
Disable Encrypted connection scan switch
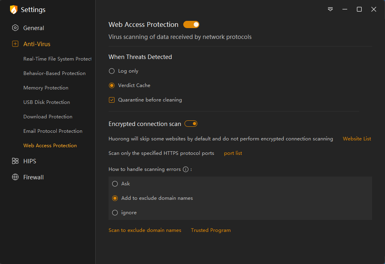click(191, 124)
